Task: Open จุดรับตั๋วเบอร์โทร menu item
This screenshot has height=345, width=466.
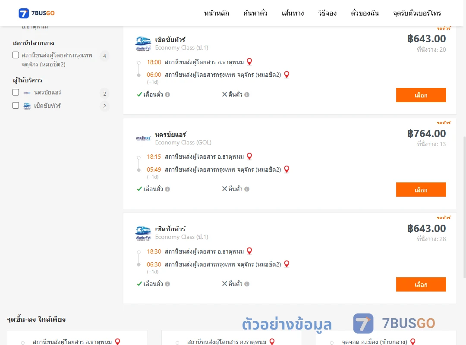Action: pyautogui.click(x=417, y=13)
